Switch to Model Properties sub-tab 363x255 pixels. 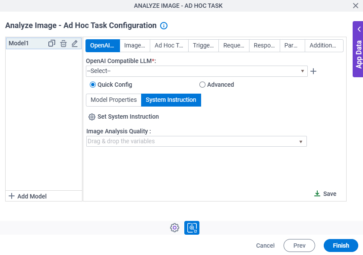pyautogui.click(x=114, y=100)
